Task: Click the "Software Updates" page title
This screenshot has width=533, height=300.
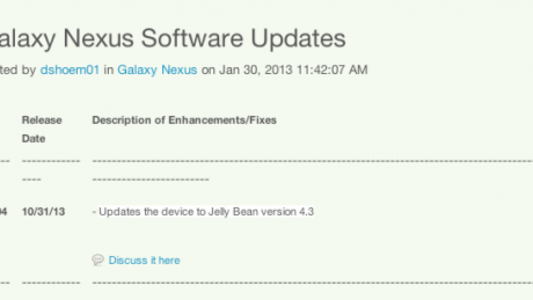Action: point(243,38)
